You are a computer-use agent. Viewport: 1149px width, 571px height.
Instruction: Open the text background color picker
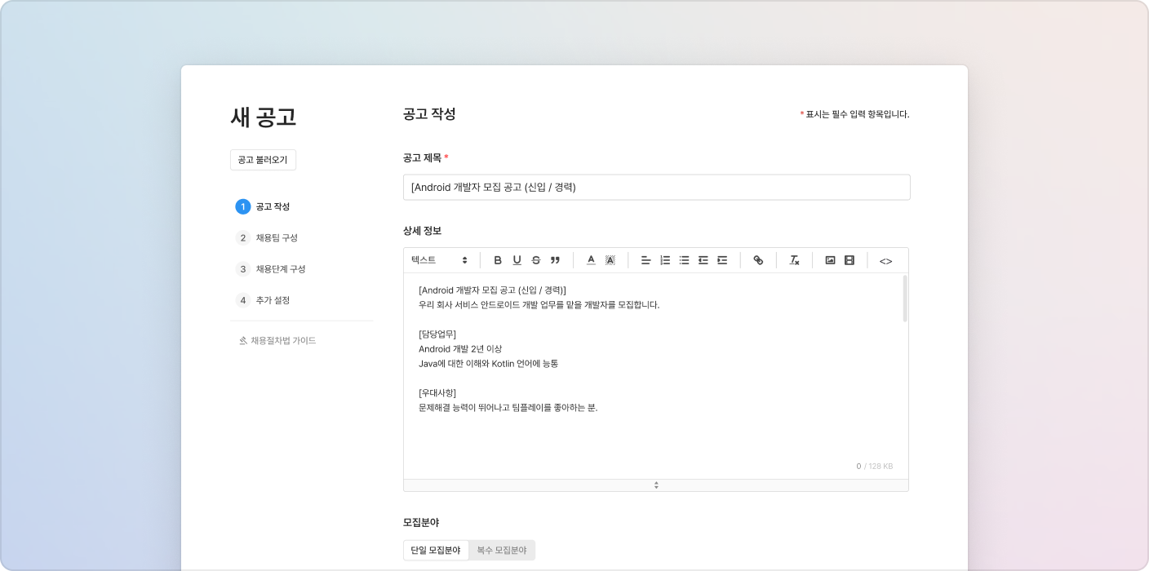click(610, 260)
